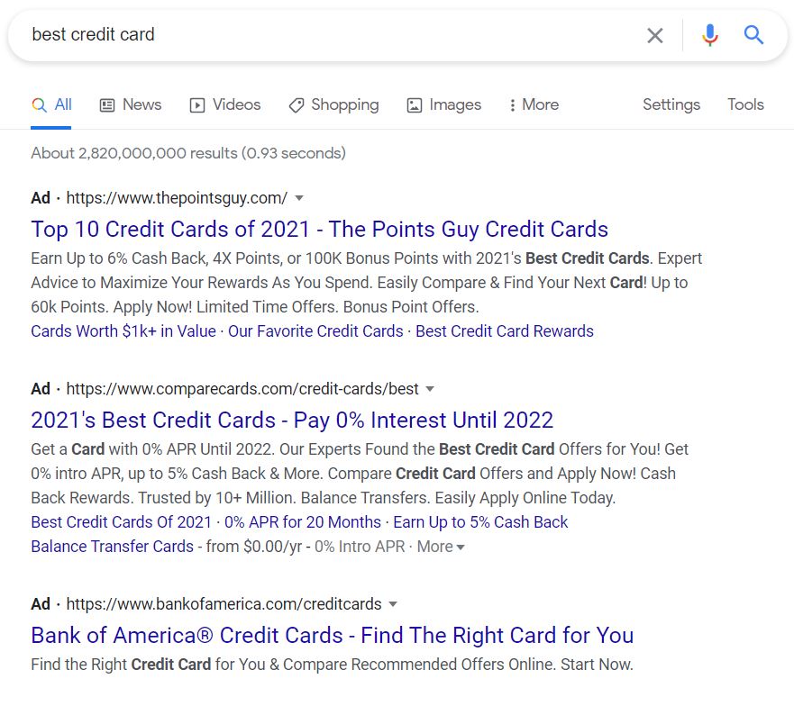The image size is (794, 706).
Task: Click the Images tab icon
Action: [413, 104]
